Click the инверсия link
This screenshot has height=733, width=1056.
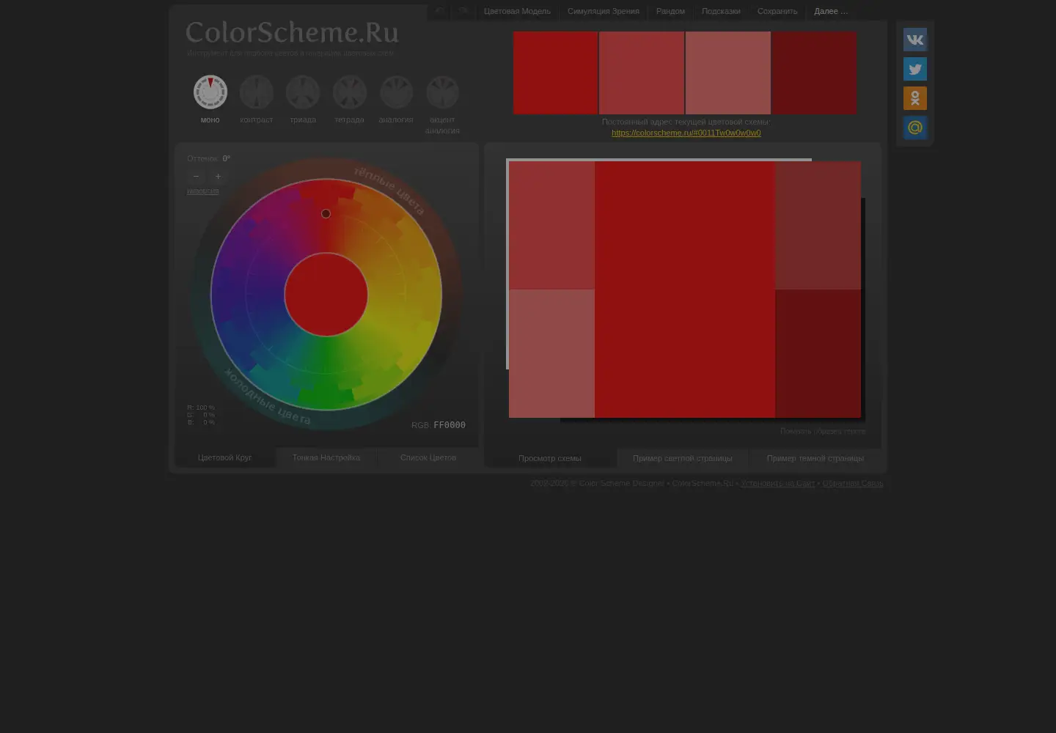click(x=203, y=191)
